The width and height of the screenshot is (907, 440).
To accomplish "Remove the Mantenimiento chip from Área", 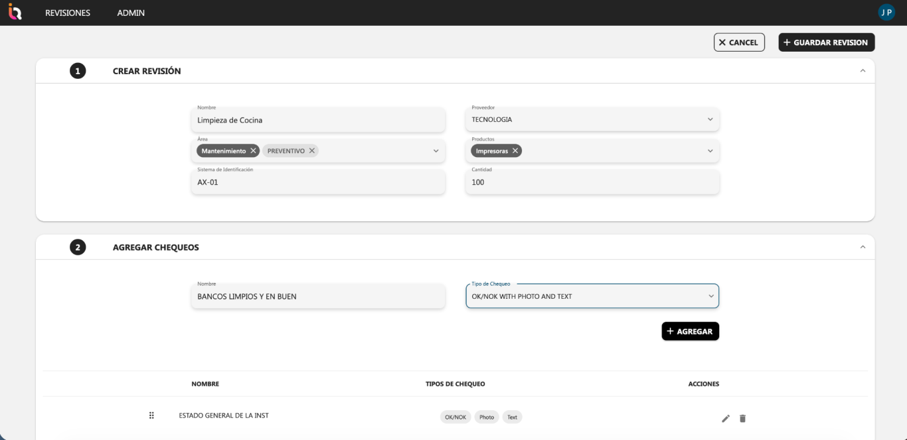I will point(254,151).
